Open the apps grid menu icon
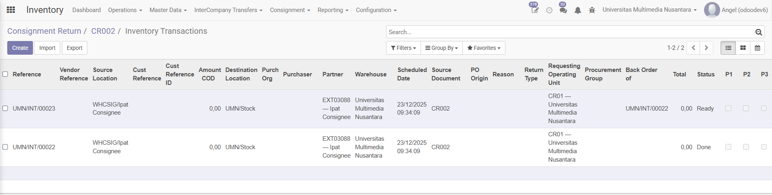Screen dimensions: 772x195 click(x=11, y=10)
